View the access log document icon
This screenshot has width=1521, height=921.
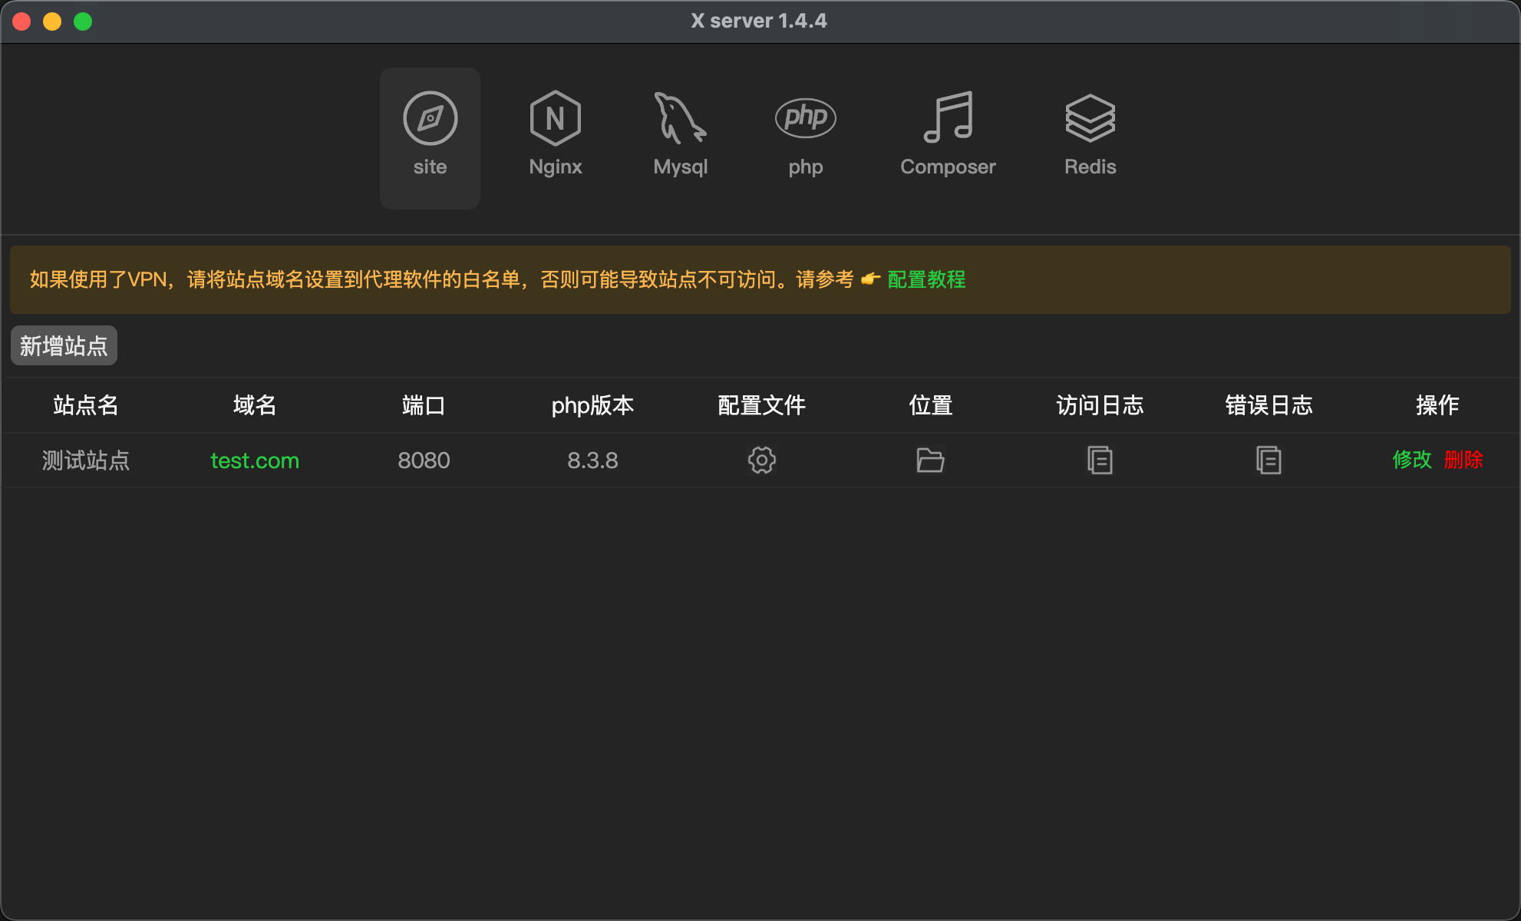pos(1100,460)
